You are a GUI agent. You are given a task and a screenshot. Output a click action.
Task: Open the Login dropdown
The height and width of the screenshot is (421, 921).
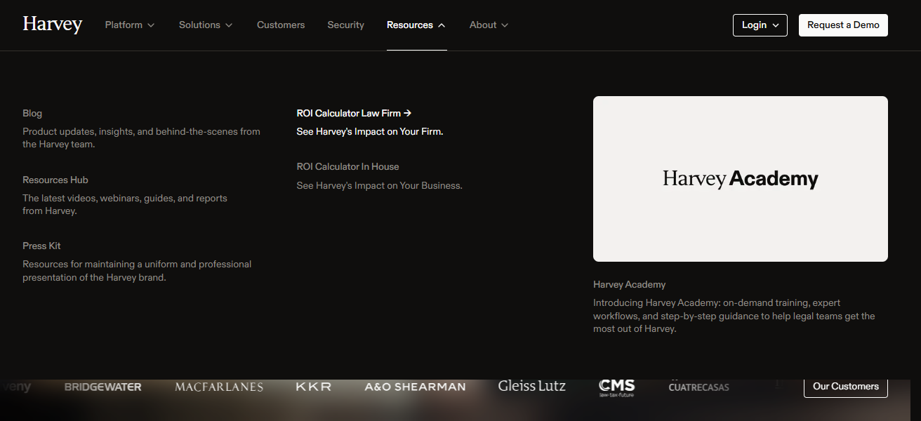[760, 25]
